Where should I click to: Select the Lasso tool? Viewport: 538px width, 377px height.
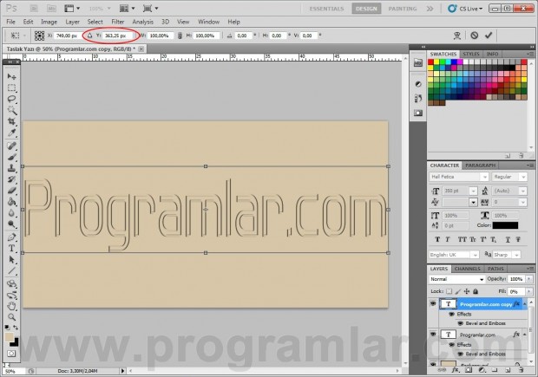(11, 100)
